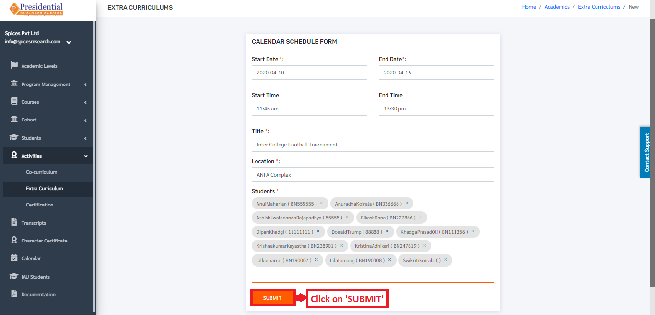Click the page vertical scrollbar

click(x=652, y=154)
